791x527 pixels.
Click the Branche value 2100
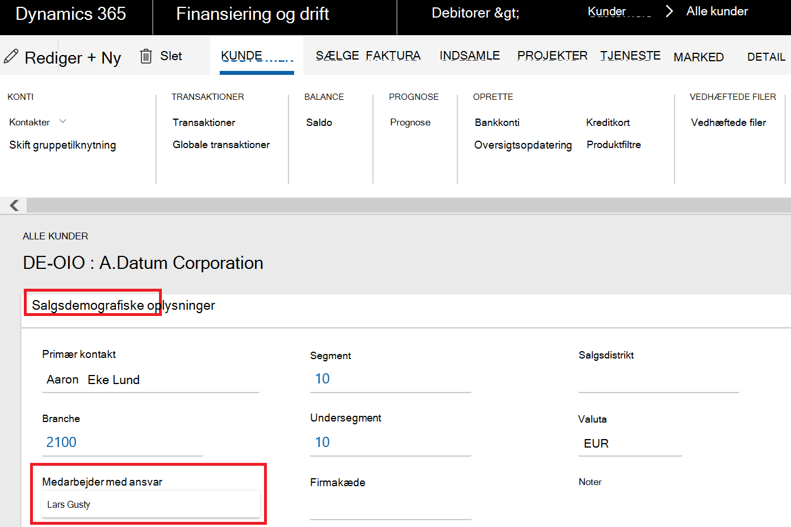point(61,442)
